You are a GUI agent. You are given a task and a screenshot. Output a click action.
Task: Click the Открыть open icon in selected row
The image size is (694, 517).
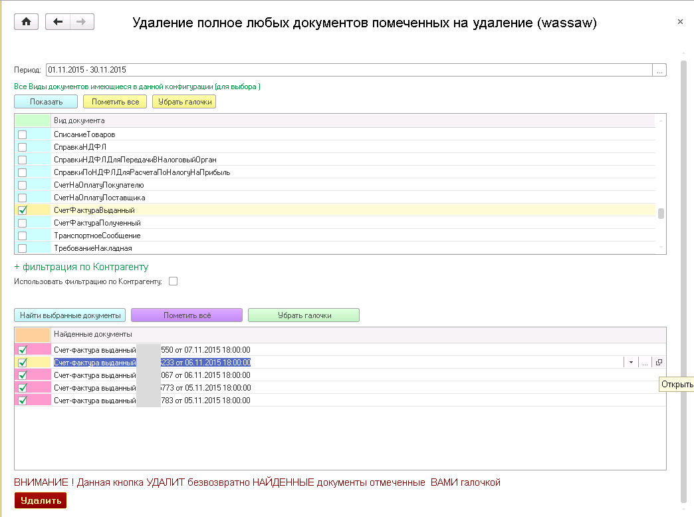(x=659, y=363)
